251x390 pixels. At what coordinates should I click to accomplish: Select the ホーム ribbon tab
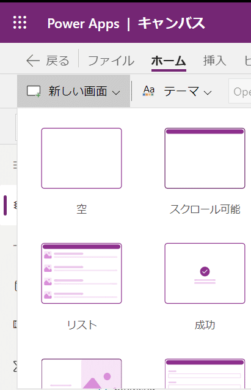(x=169, y=61)
